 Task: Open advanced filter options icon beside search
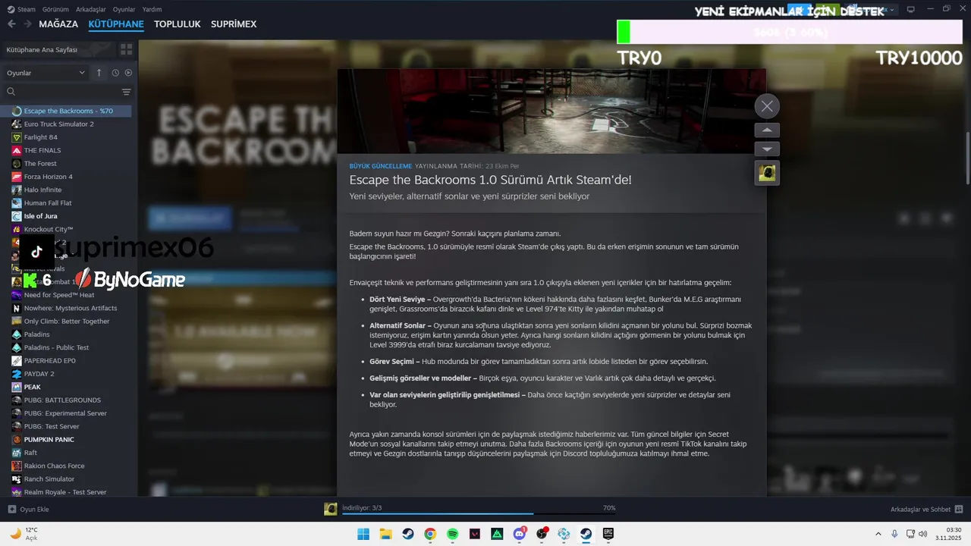click(x=126, y=92)
